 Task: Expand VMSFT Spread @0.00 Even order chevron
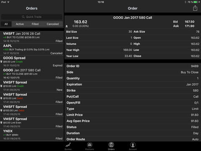pos(1,122)
